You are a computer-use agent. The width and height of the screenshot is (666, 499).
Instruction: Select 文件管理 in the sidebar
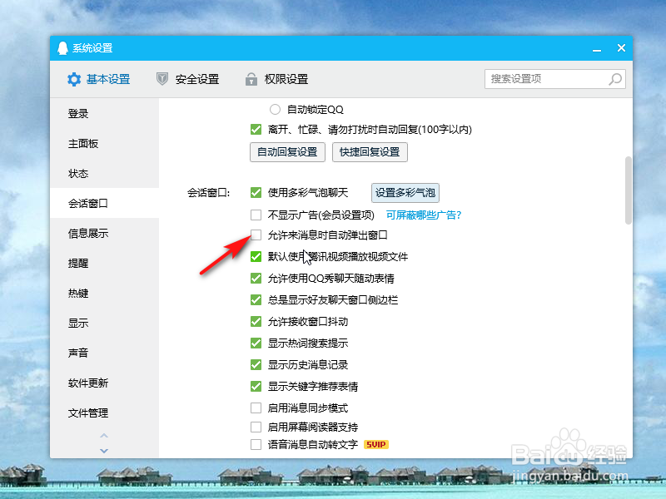tap(105, 413)
